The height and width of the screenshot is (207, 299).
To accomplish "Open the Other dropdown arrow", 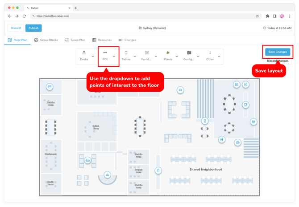I will coord(219,57).
